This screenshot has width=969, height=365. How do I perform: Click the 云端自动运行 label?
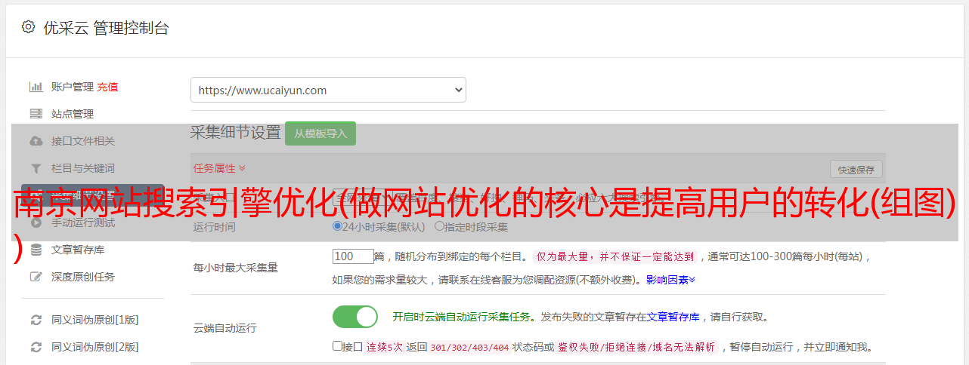pos(225,328)
